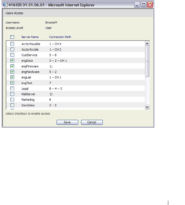185x205 pixels.
Task: Click the engTest server name
Action: tap(27, 83)
